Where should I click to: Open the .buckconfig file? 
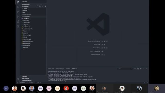[26, 17]
